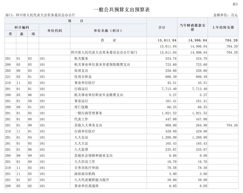Select 7,713.40 in 行政运行 合计 column
Viewport: 243px width, 193px height.
pyautogui.click(x=169, y=89)
